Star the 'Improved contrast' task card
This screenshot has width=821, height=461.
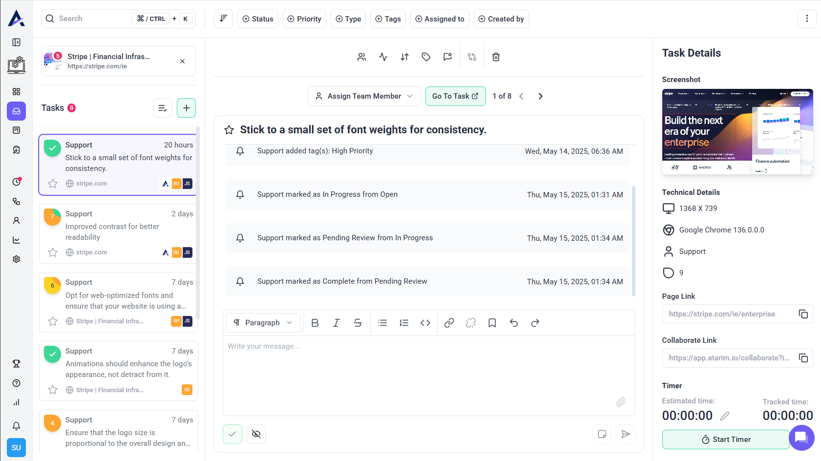click(53, 252)
